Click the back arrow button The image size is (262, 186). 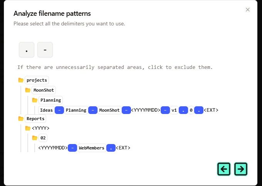(x=224, y=169)
